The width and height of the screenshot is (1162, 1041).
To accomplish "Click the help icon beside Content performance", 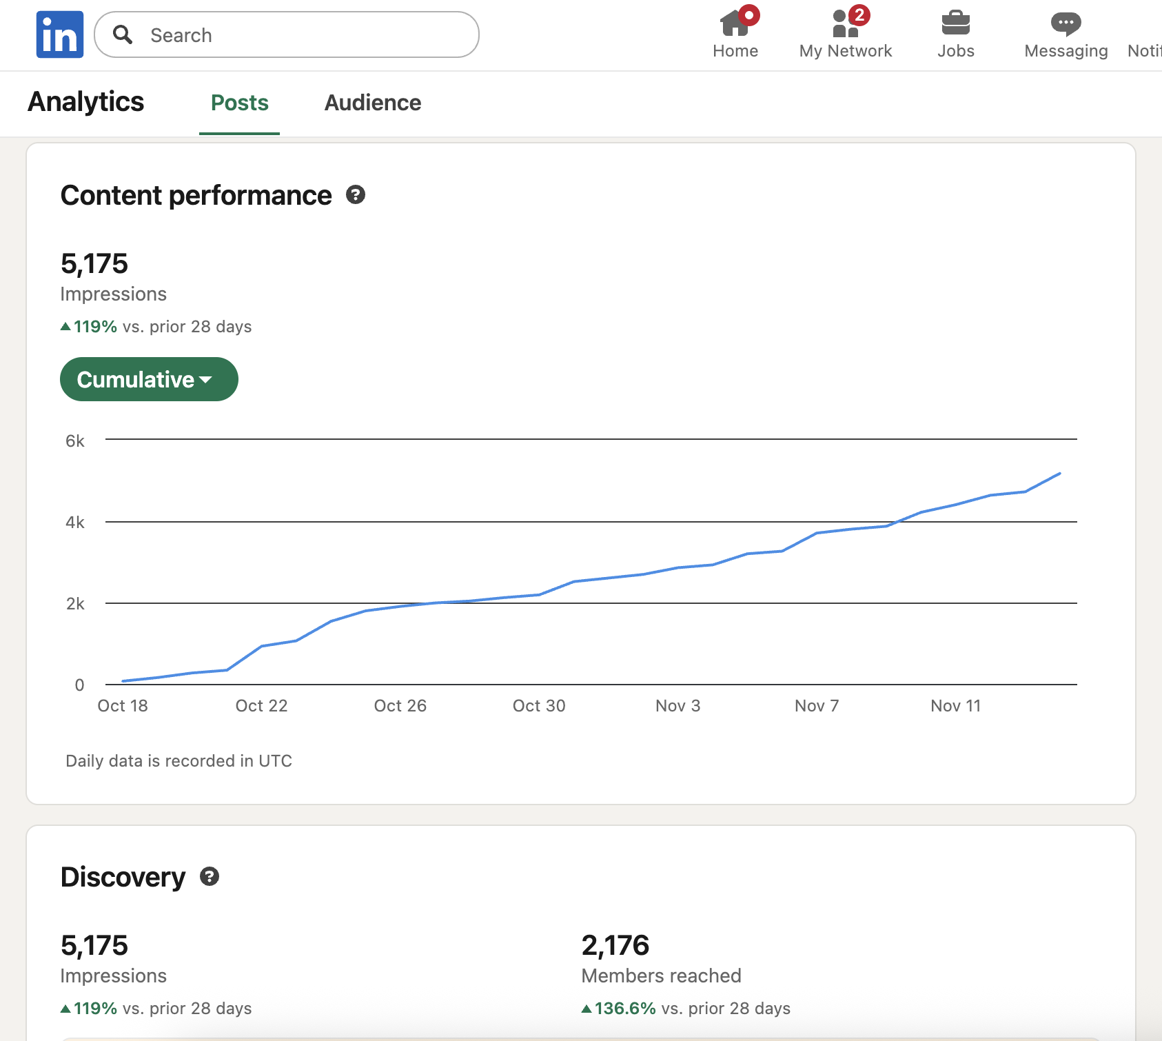I will pos(356,195).
